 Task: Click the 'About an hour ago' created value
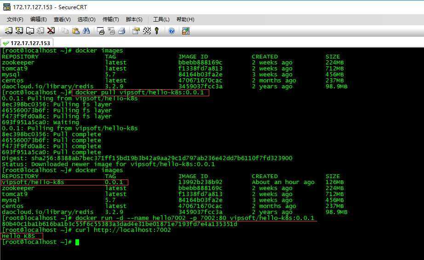pos(283,182)
